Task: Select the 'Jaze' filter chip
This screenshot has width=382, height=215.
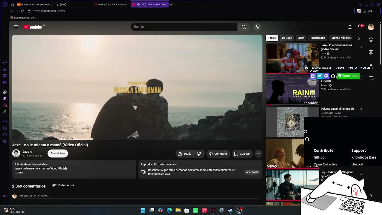Action: point(301,38)
